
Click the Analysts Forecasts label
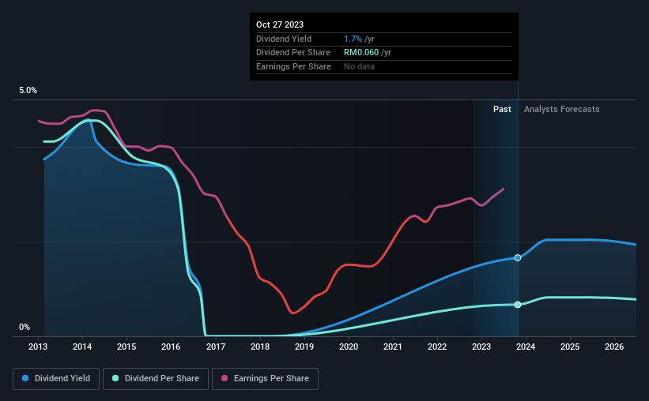point(562,109)
